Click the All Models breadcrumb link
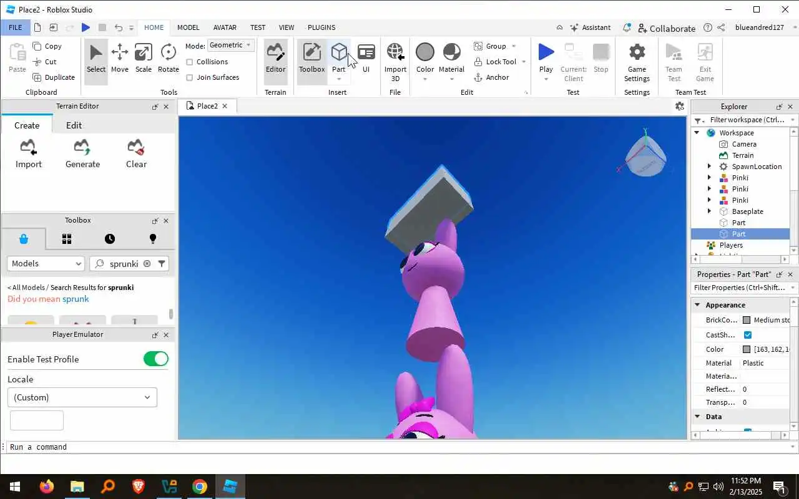 [x=26, y=288]
